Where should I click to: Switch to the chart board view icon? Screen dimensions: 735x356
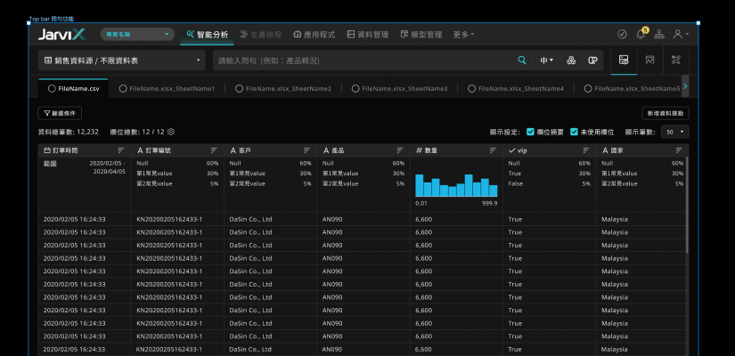(x=649, y=60)
